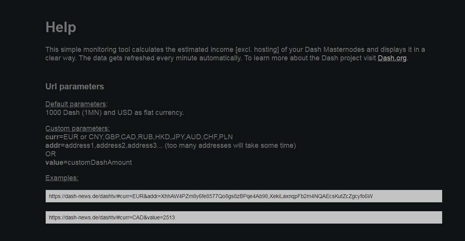This screenshot has width=465, height=241.
Task: Click the OR separator text
Action: click(51, 154)
